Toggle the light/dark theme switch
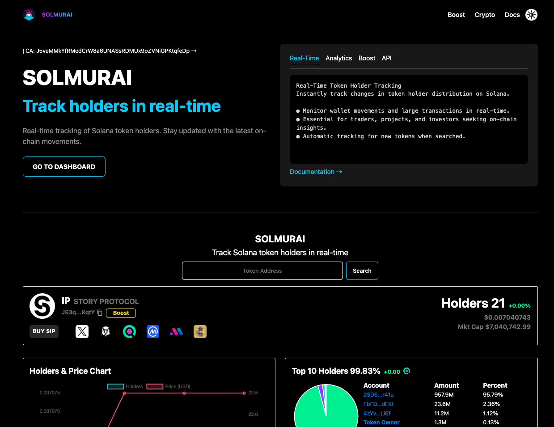Image resolution: width=554 pixels, height=427 pixels. pos(531,15)
